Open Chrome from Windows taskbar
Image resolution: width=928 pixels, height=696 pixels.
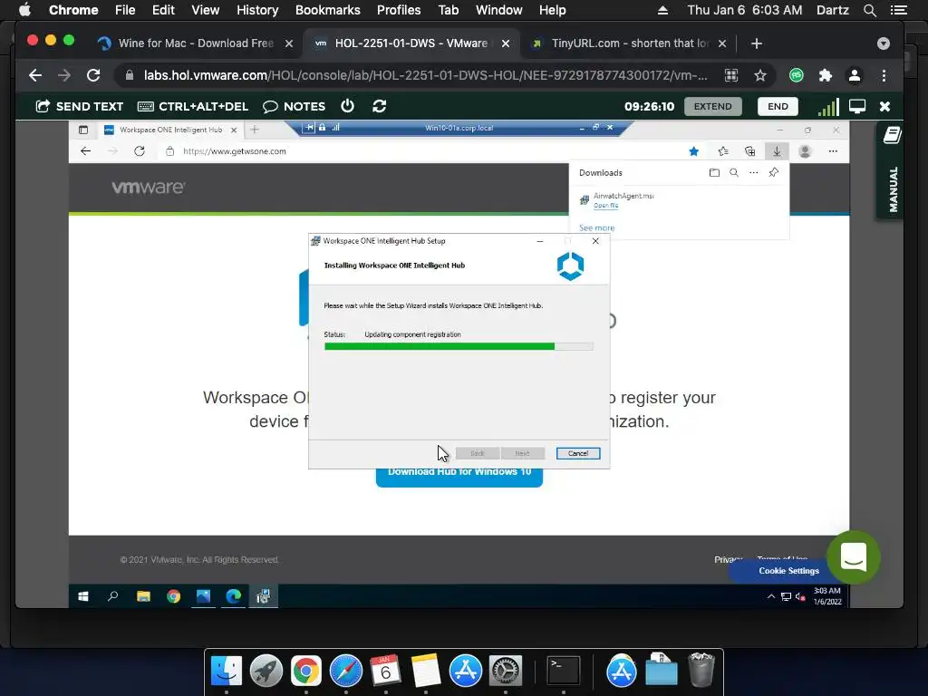[173, 596]
